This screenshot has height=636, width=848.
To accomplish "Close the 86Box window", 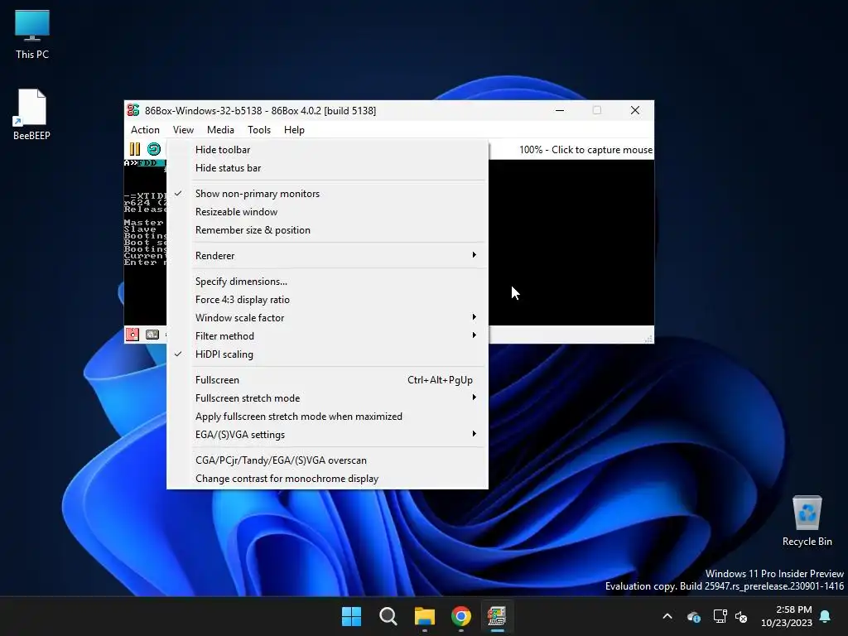I will tap(635, 110).
